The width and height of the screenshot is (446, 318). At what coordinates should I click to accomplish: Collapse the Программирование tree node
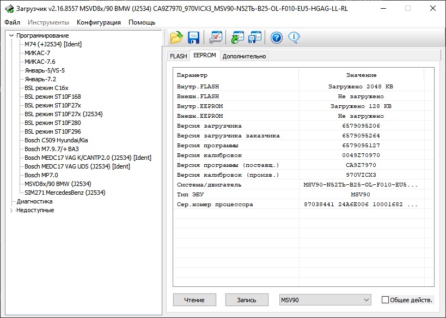point(11,35)
